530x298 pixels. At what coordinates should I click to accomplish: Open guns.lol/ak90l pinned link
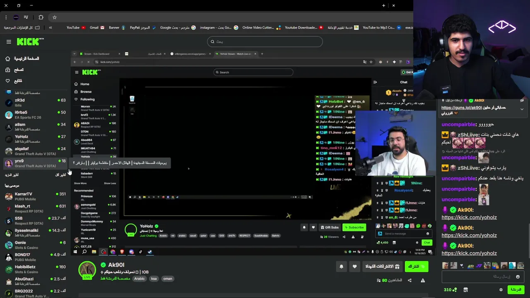coord(462,108)
